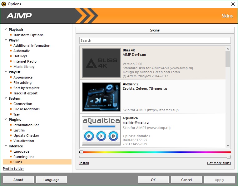Click the About button
Image resolution: width=238 pixels, height=186 pixels.
click(18, 180)
